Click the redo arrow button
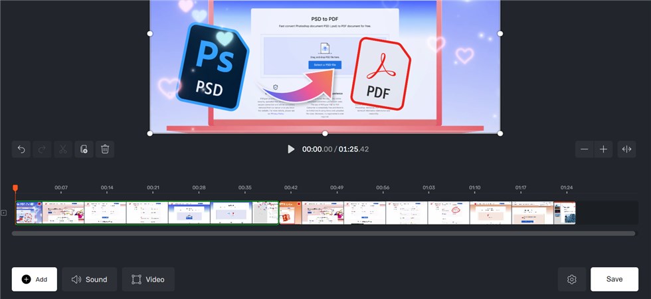651x299 pixels. click(42, 149)
